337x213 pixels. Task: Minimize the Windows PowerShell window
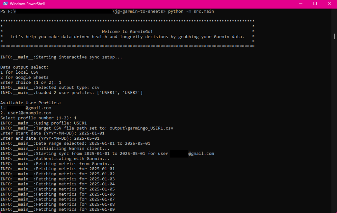(x=301, y=4)
